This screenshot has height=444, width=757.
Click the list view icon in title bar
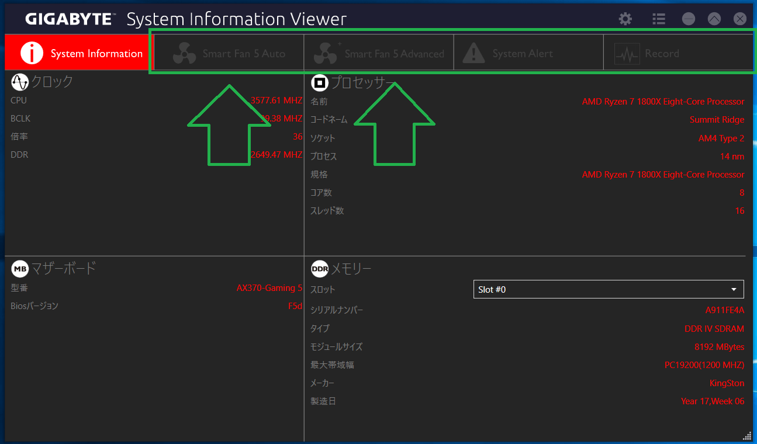[659, 19]
